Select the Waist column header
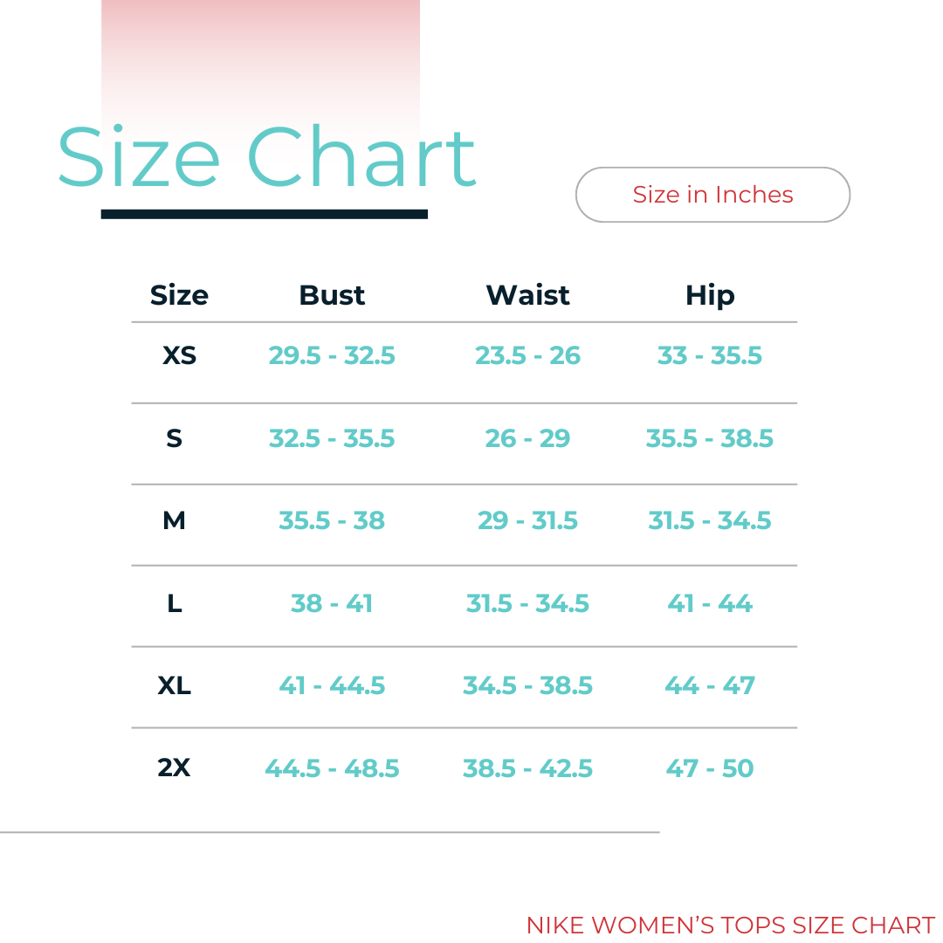 click(527, 295)
